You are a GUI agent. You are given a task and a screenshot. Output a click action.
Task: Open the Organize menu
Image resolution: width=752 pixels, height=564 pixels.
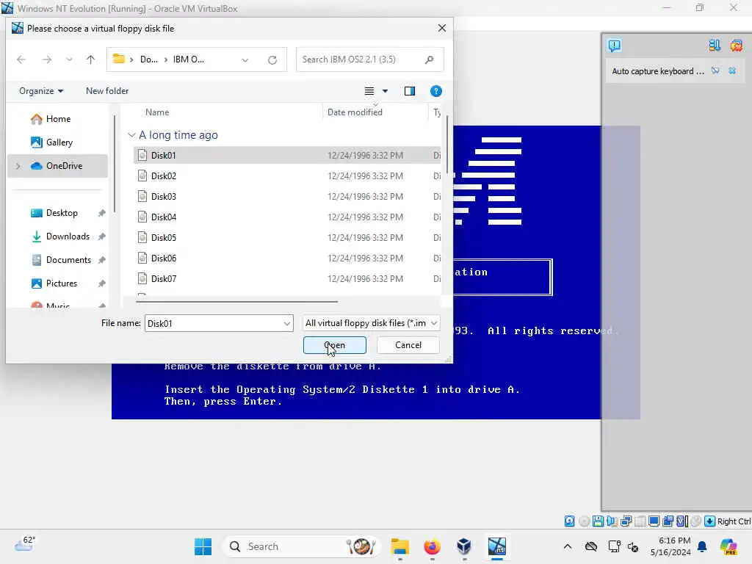pos(41,90)
